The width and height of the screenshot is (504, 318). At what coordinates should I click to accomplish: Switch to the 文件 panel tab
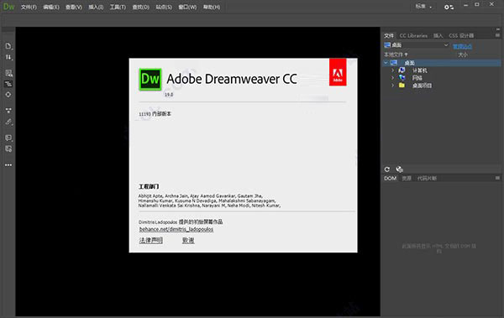click(389, 35)
